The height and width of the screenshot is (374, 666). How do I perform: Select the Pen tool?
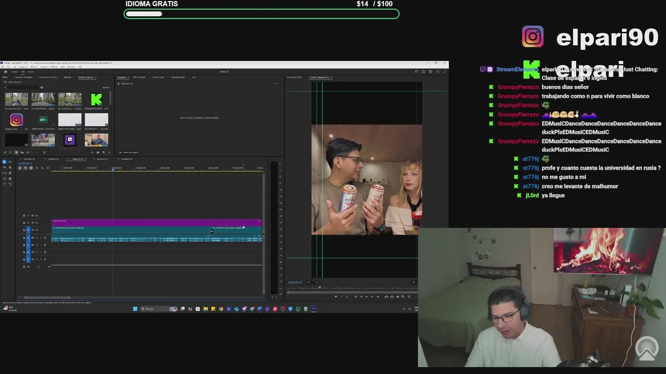[x=10, y=173]
